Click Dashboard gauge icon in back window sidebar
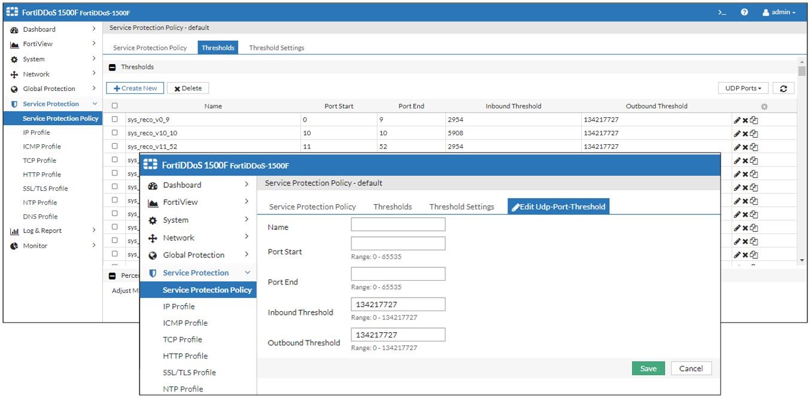This screenshot has width=811, height=398. (15, 29)
